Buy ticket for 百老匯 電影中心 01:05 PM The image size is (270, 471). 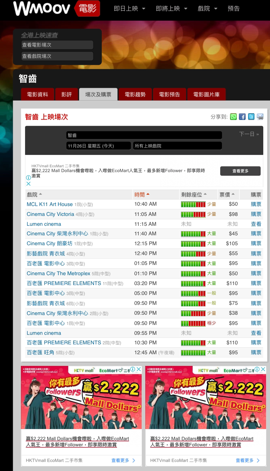point(256,264)
